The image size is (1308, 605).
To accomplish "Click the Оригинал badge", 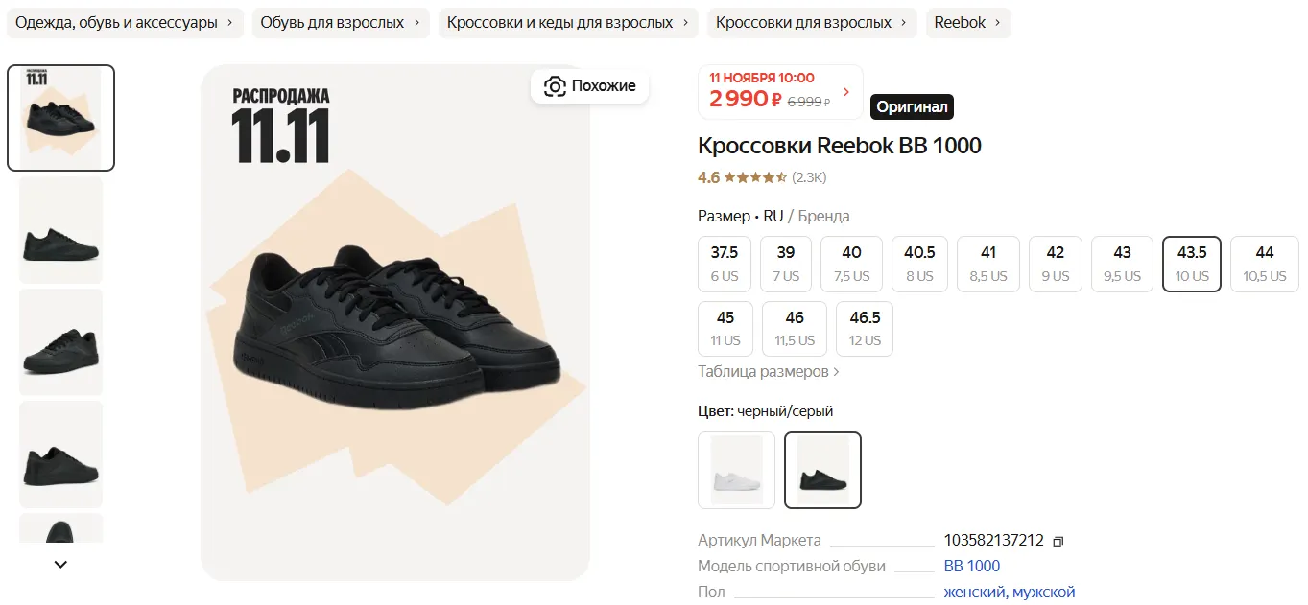I will point(912,107).
